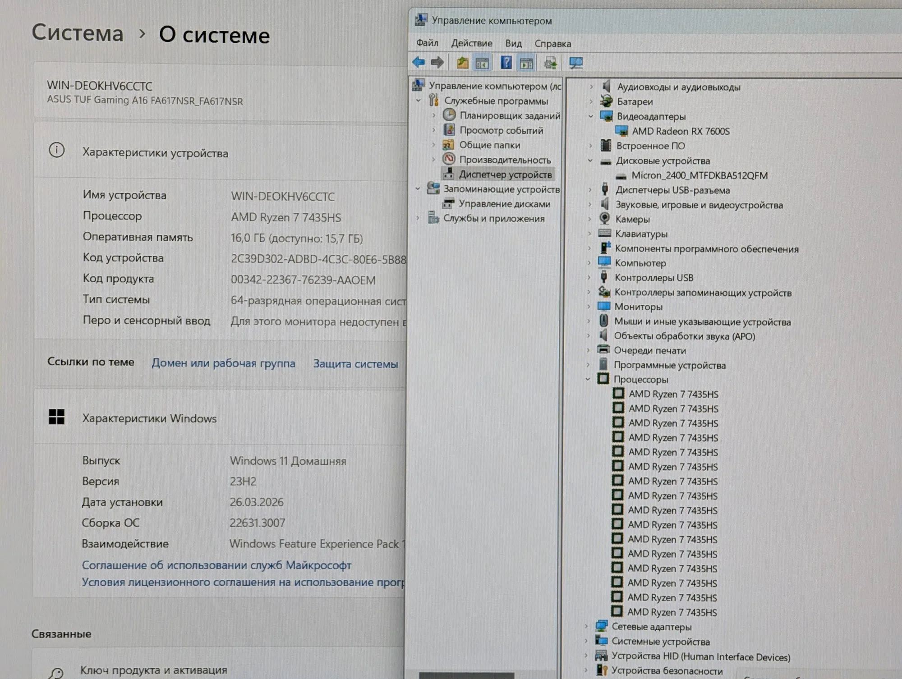Image resolution: width=902 pixels, height=679 pixels.
Task: Click the Micron_2400 disk drive icon
Action: click(x=621, y=176)
